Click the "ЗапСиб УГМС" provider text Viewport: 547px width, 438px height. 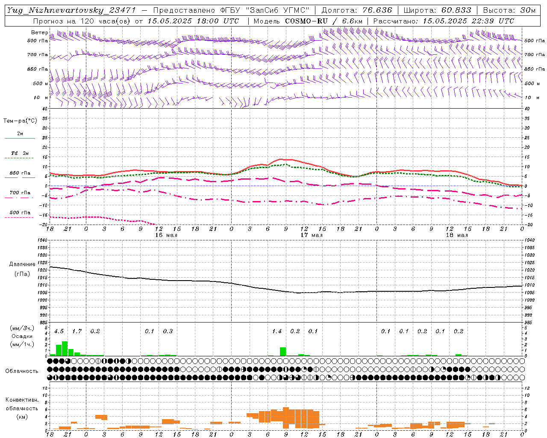(277, 10)
